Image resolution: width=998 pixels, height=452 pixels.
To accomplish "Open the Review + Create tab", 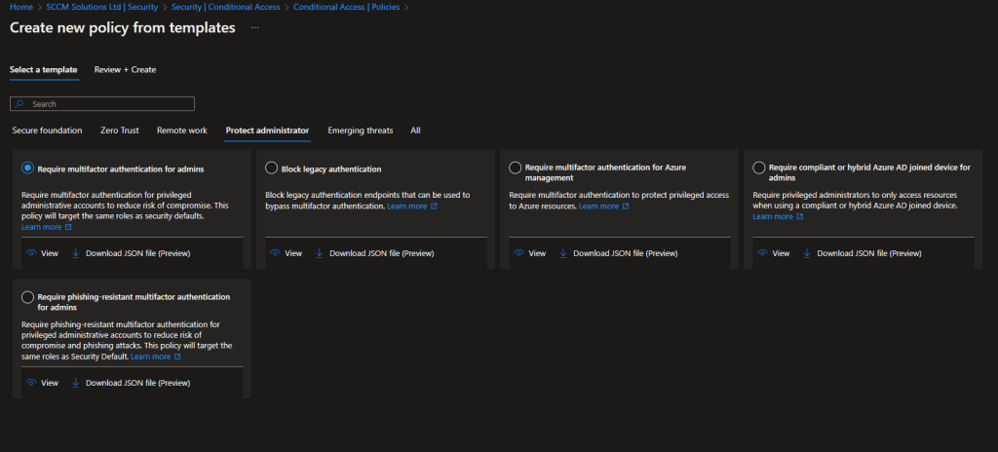I will tap(125, 70).
